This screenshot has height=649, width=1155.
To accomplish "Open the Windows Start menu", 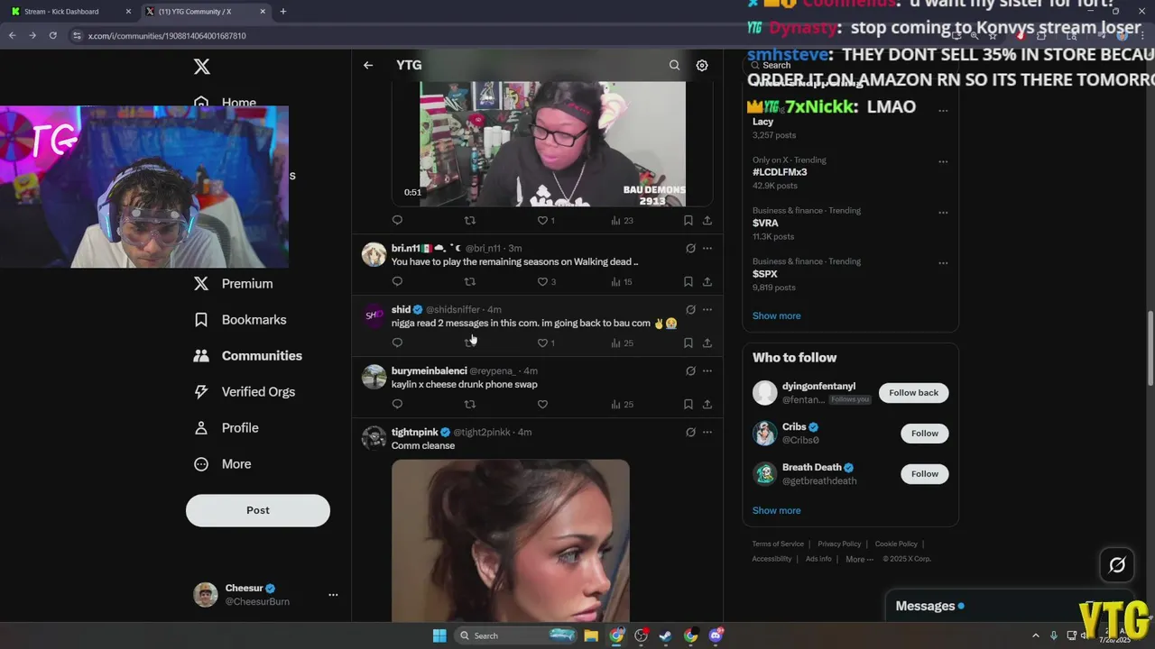I will coord(439,635).
